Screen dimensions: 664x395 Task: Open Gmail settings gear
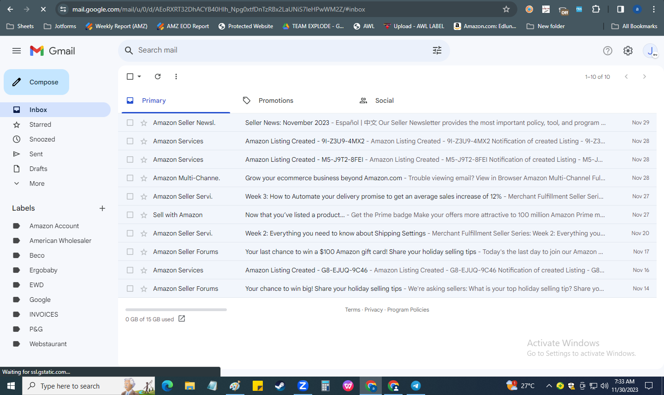tap(628, 51)
